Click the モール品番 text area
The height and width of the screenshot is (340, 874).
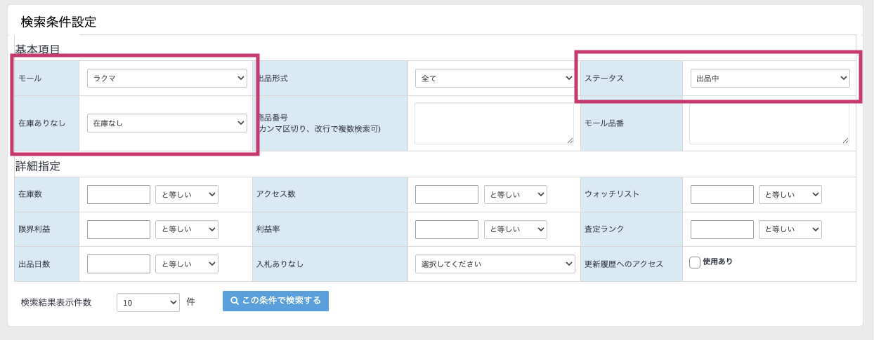769,123
